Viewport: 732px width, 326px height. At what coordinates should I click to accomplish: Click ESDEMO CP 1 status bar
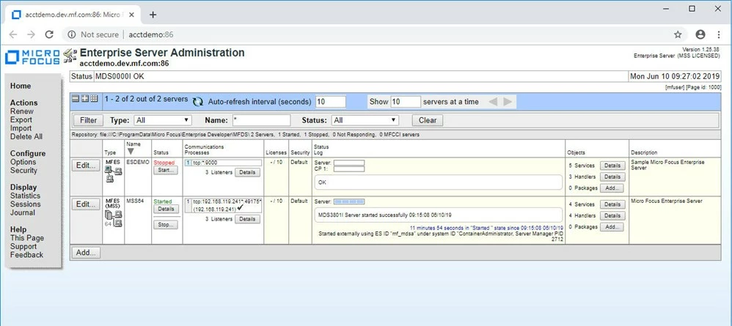point(349,168)
